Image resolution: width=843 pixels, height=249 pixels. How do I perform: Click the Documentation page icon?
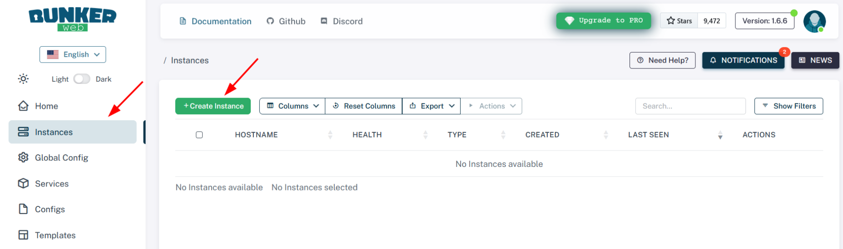click(183, 21)
